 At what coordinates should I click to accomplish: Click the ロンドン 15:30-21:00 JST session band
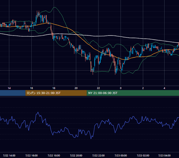click(x=56, y=93)
